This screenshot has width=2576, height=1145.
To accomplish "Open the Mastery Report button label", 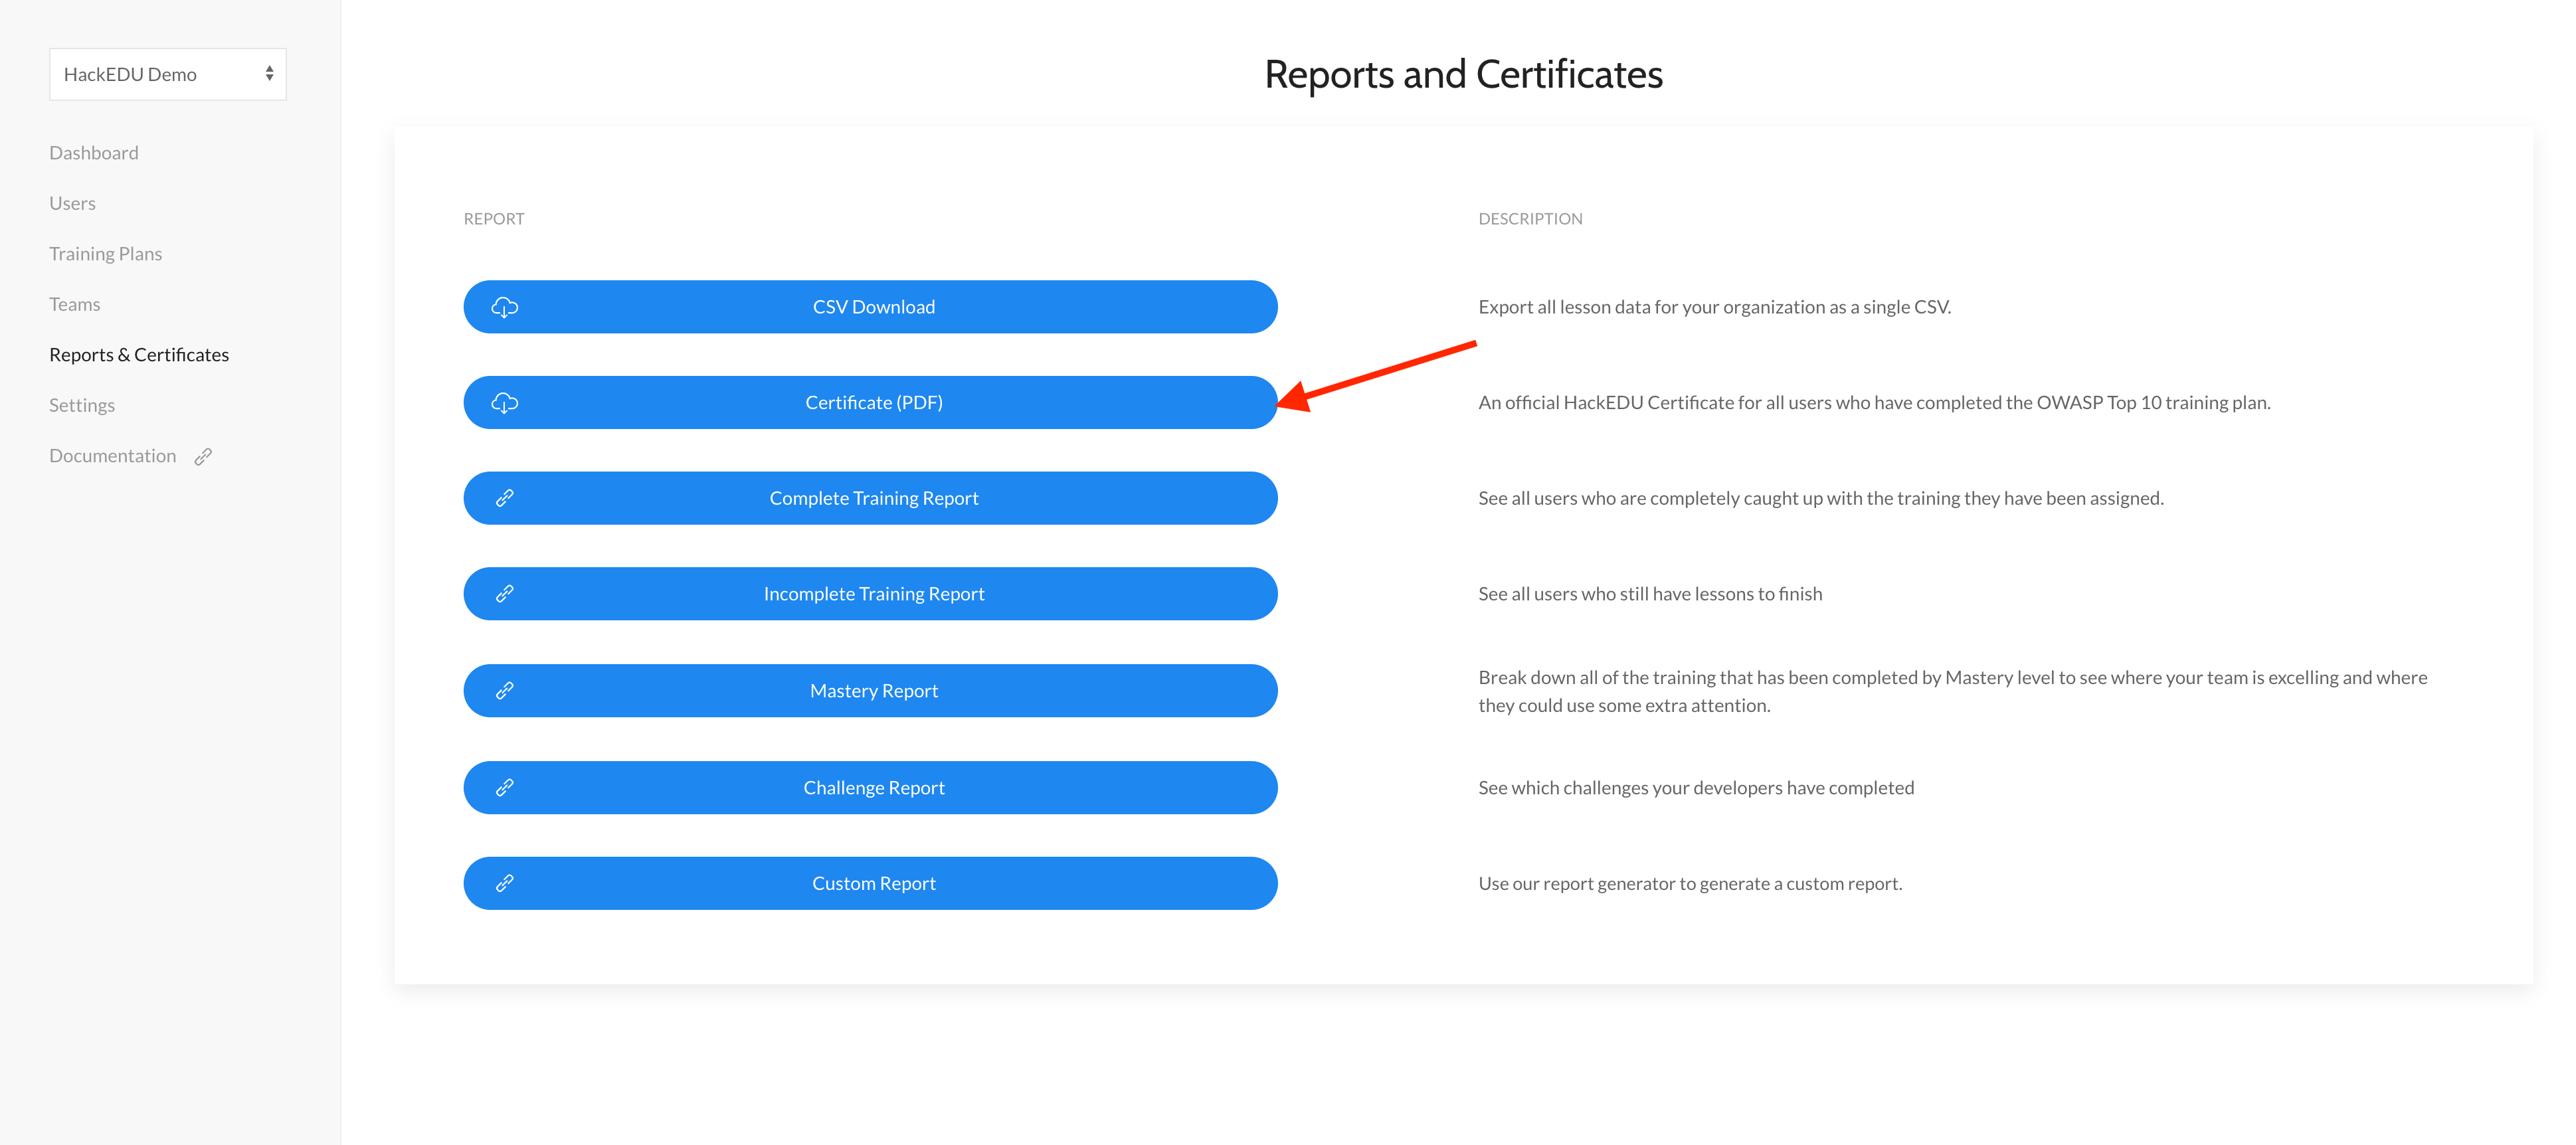I will click(873, 691).
